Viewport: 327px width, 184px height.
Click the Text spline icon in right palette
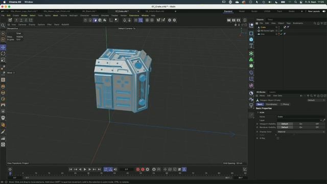point(251,45)
